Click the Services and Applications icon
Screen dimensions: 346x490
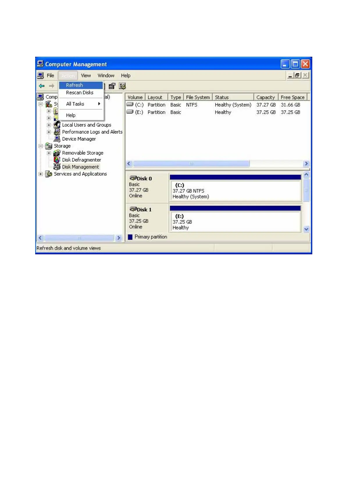pos(49,174)
